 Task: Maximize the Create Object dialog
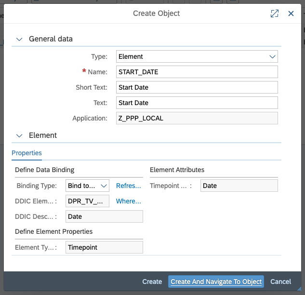click(274, 13)
